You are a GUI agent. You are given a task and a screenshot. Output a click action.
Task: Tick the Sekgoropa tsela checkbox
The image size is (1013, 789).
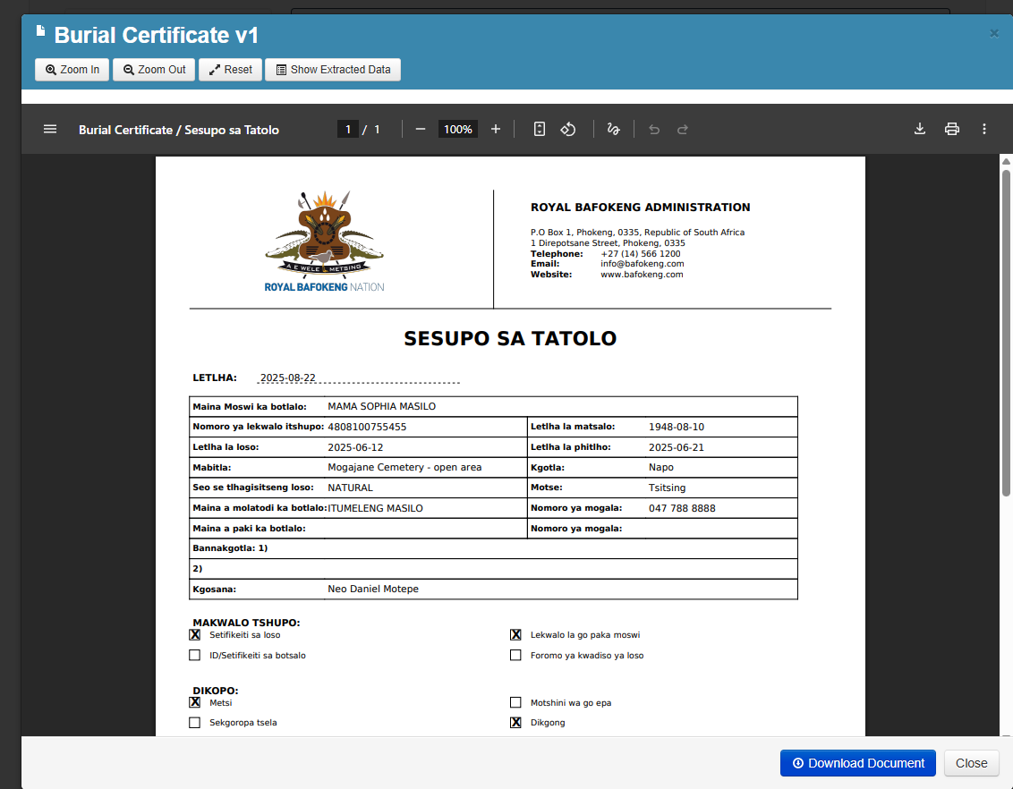(x=195, y=723)
